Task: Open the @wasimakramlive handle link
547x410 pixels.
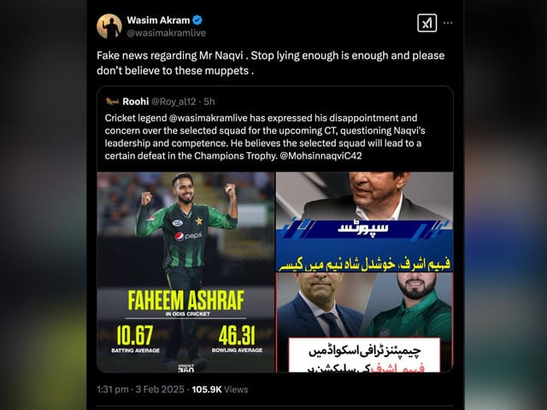Action: point(167,33)
